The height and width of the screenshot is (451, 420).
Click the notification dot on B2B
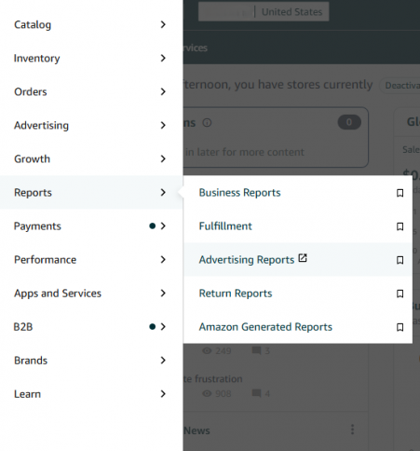coord(152,326)
